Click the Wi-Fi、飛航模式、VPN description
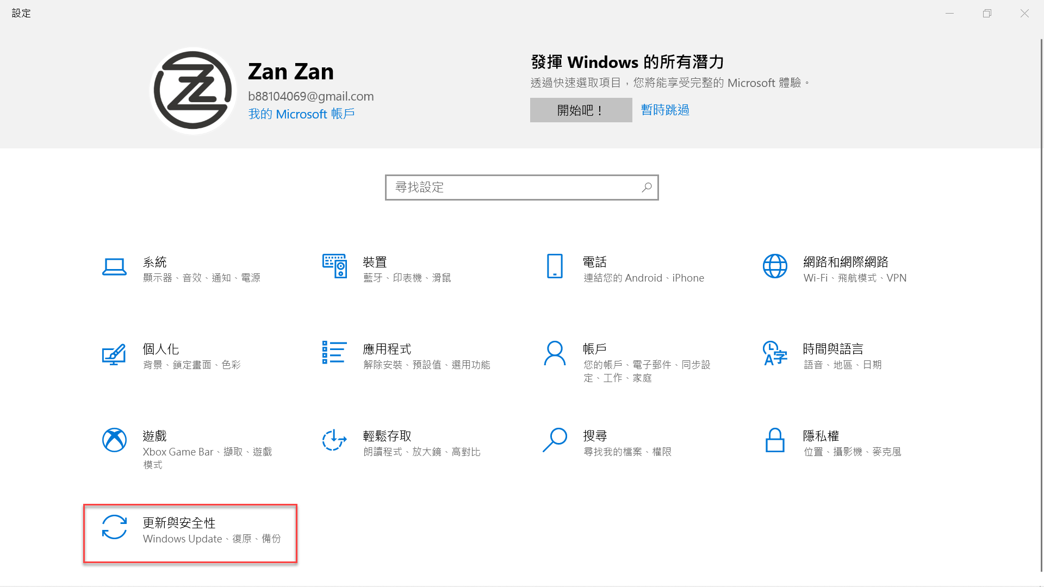Screen dimensions: 1044x587 pyautogui.click(x=855, y=278)
